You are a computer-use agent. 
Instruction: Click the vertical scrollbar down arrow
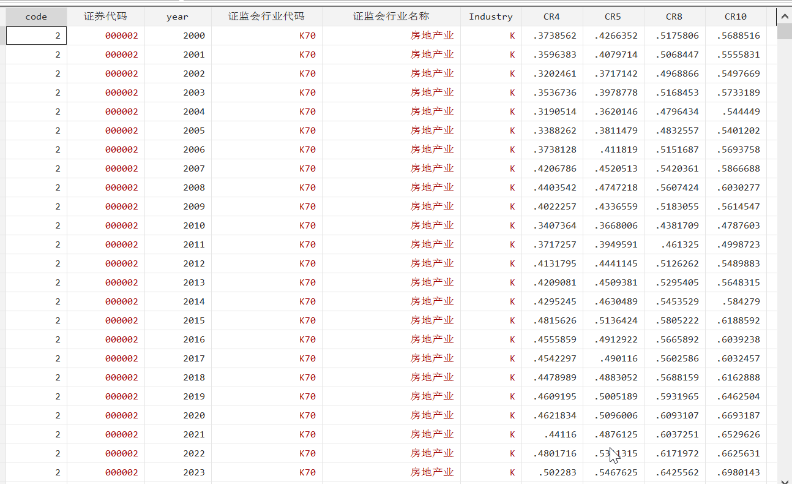[784, 479]
